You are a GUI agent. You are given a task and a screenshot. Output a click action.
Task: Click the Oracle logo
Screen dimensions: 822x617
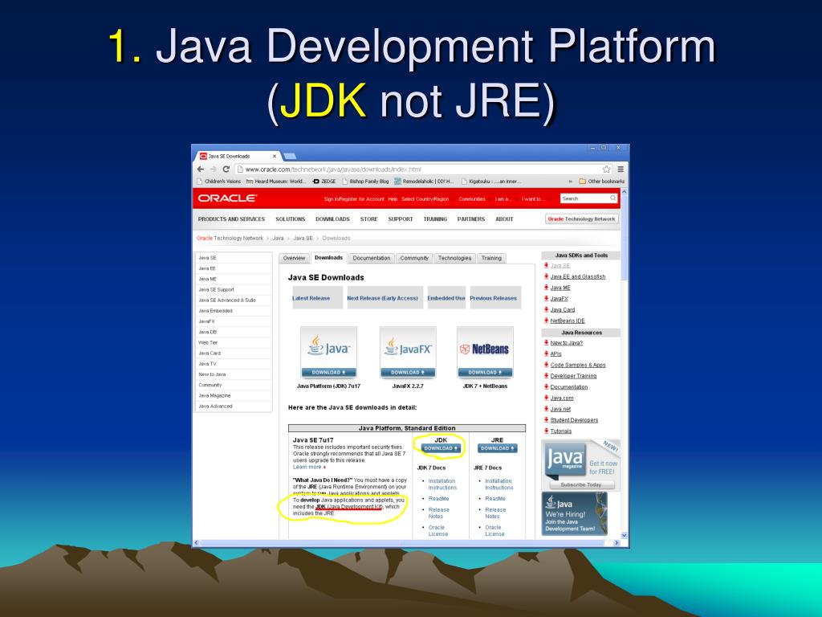coord(227,198)
